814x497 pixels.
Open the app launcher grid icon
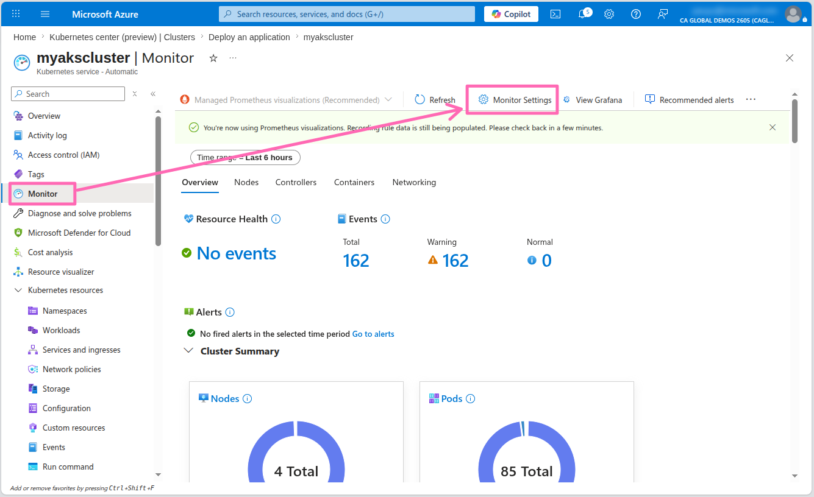16,14
